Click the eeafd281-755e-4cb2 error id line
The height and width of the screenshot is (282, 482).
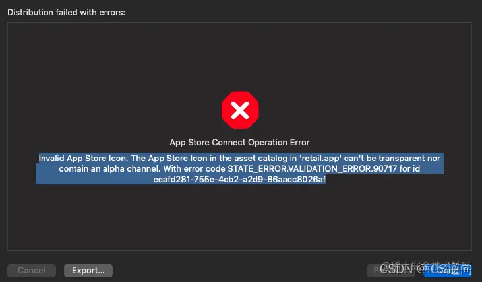[239, 179]
